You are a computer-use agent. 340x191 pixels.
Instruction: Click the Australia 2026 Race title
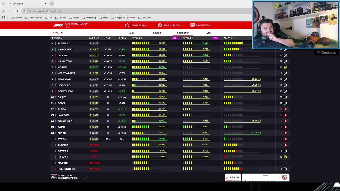point(76,25)
